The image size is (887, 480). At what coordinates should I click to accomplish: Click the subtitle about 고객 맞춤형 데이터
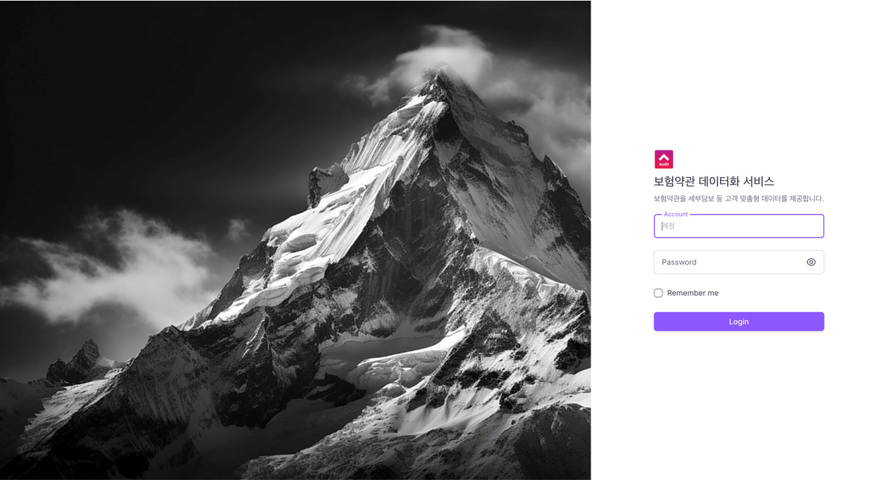pos(738,199)
